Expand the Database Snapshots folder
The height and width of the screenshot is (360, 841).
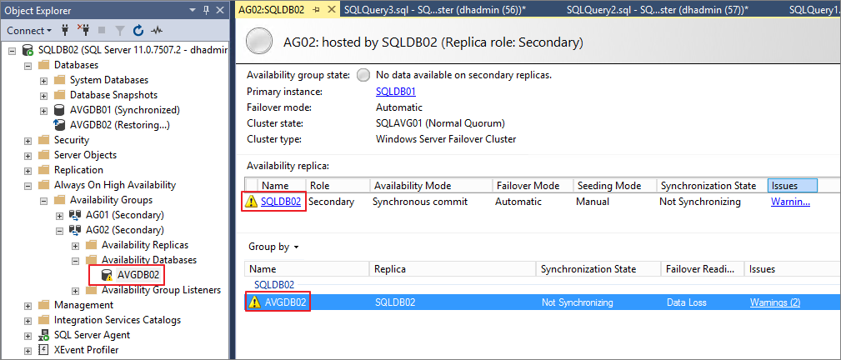click(x=44, y=96)
